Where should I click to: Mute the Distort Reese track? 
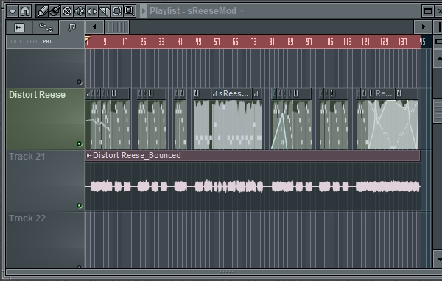click(80, 144)
